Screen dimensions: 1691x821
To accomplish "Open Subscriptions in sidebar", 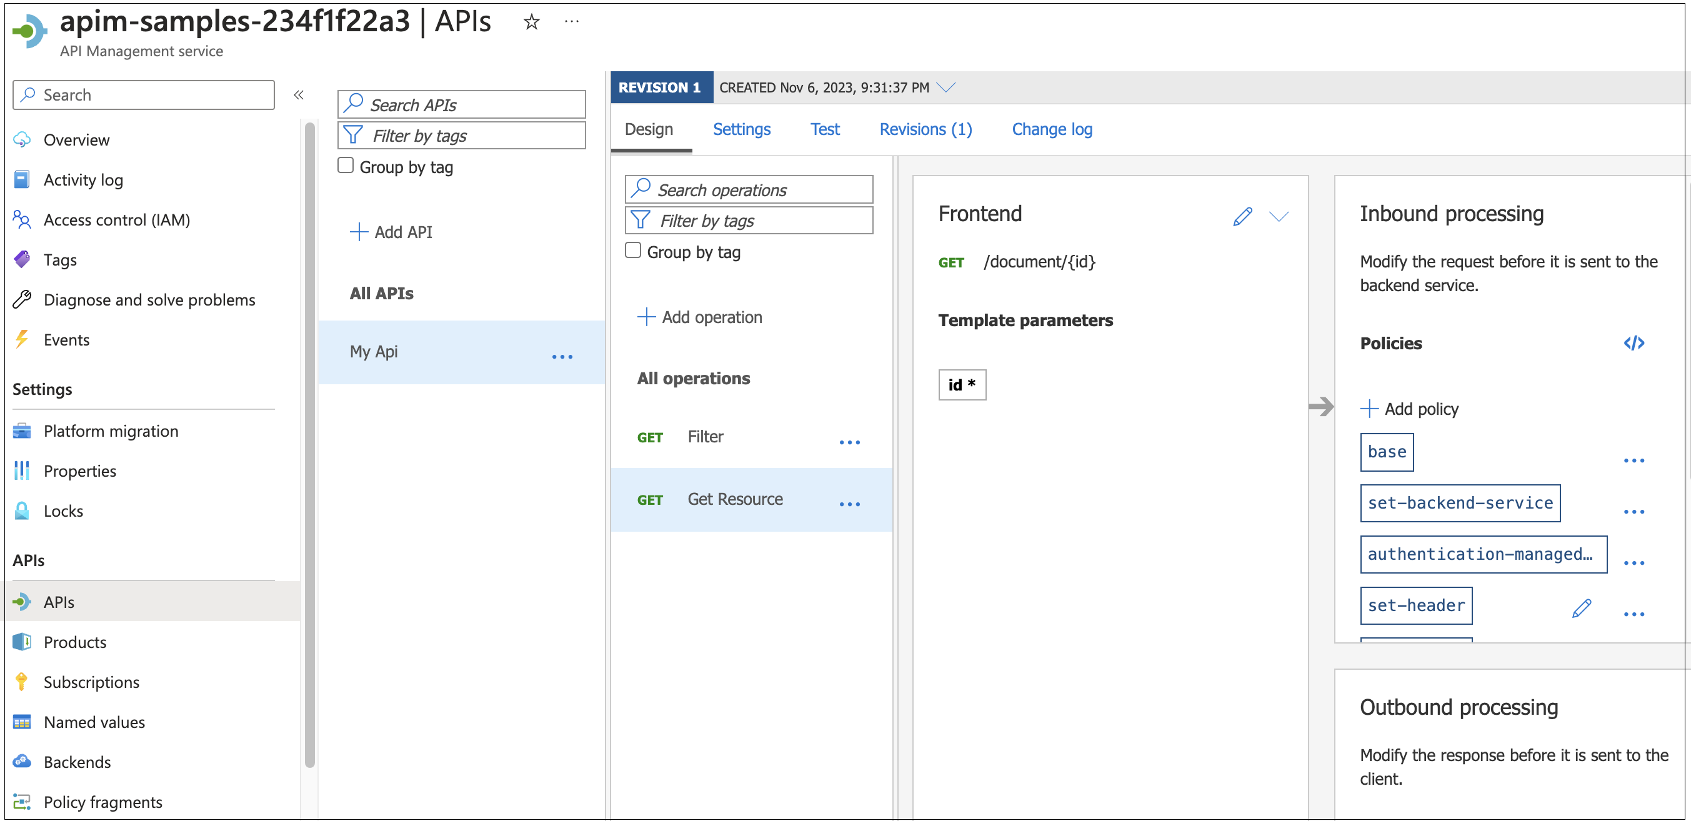I will (91, 682).
